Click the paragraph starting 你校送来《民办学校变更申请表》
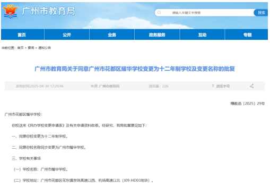Screen dimensions: 270x196 coord(79,125)
